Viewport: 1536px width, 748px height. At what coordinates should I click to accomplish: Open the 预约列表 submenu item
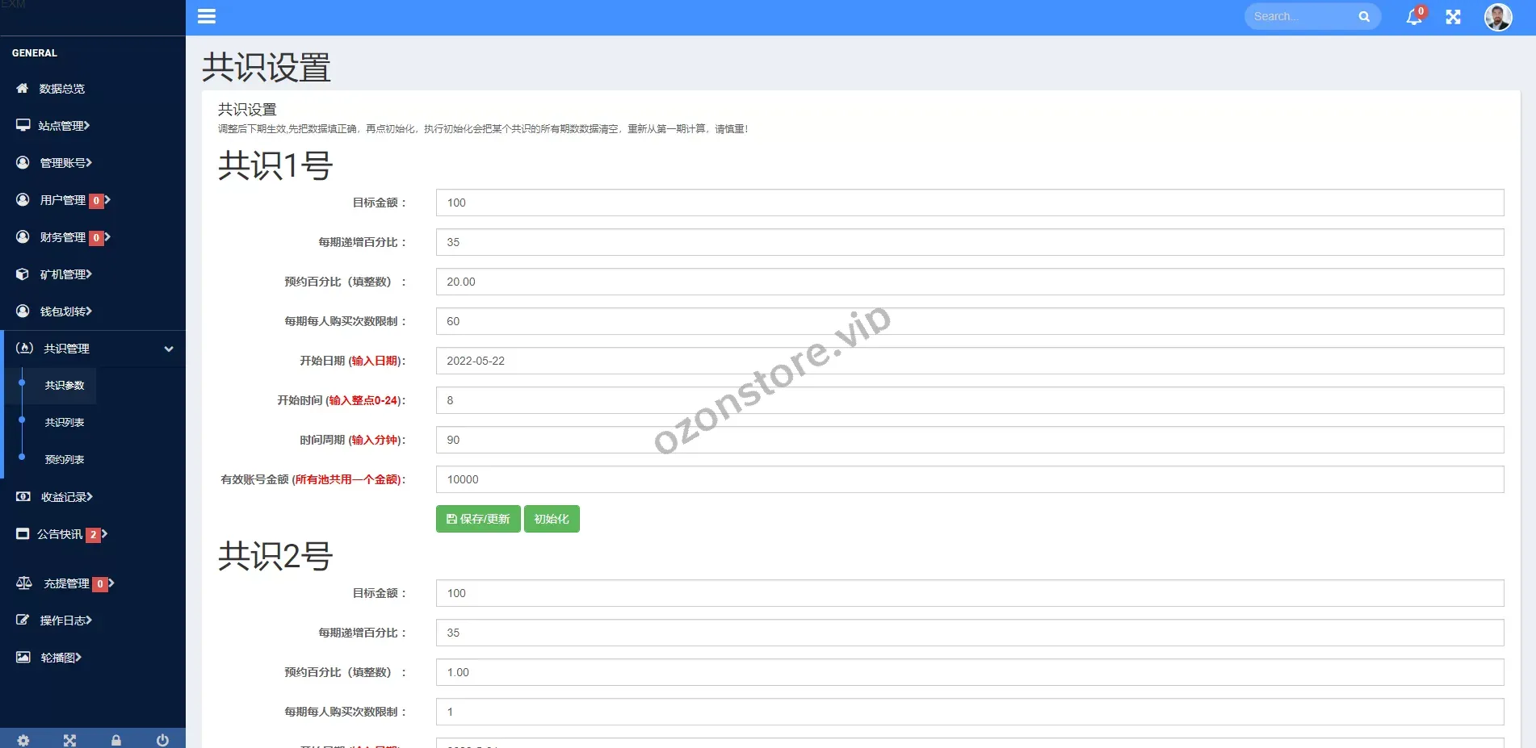(x=65, y=460)
